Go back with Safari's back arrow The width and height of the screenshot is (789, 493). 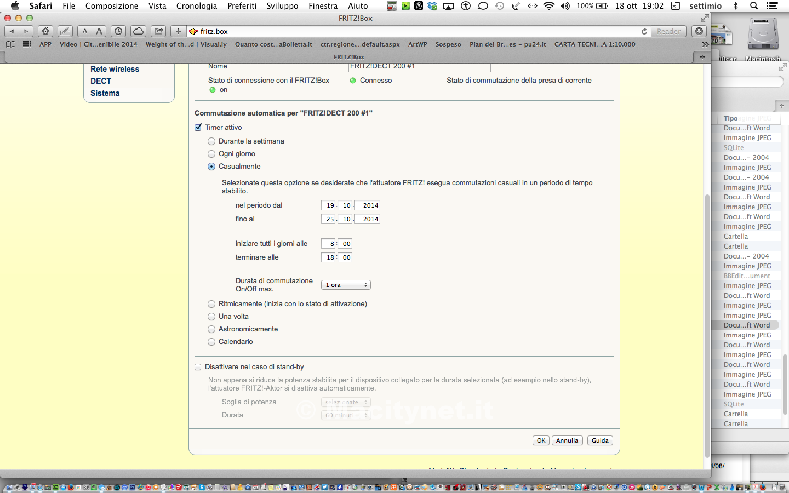(12, 31)
